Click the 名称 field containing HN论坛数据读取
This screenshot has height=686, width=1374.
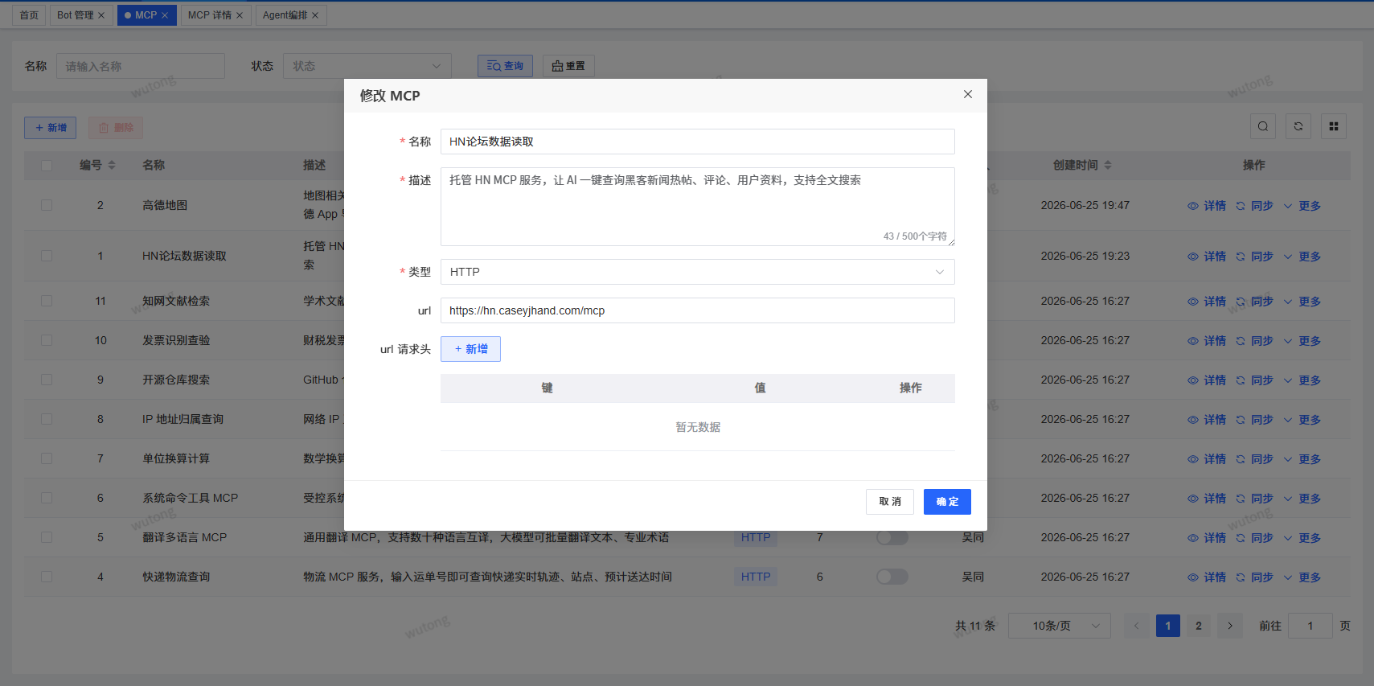click(x=697, y=142)
